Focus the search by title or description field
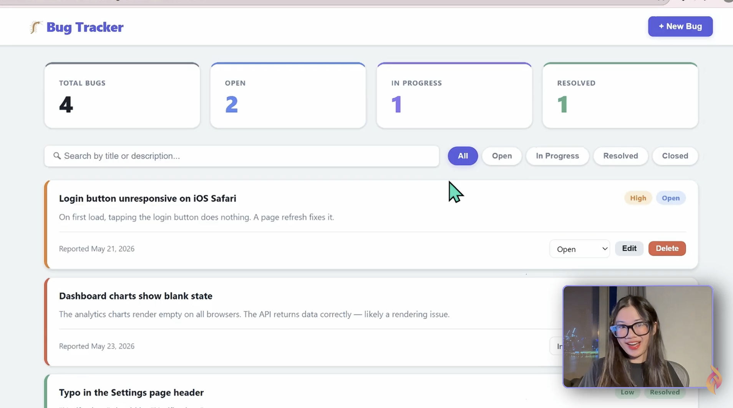The image size is (733, 408). [242, 156]
